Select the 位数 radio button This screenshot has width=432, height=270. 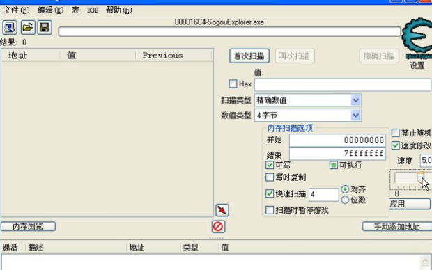point(345,200)
